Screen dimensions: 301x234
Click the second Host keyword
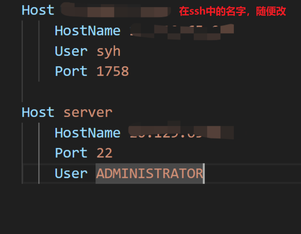[38, 113]
